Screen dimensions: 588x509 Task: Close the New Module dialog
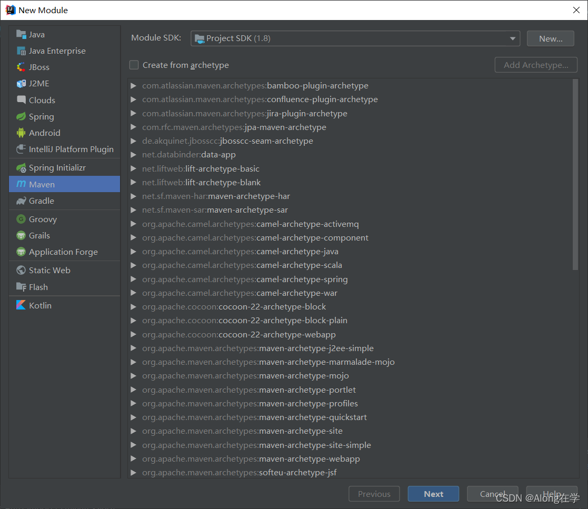[x=576, y=10]
